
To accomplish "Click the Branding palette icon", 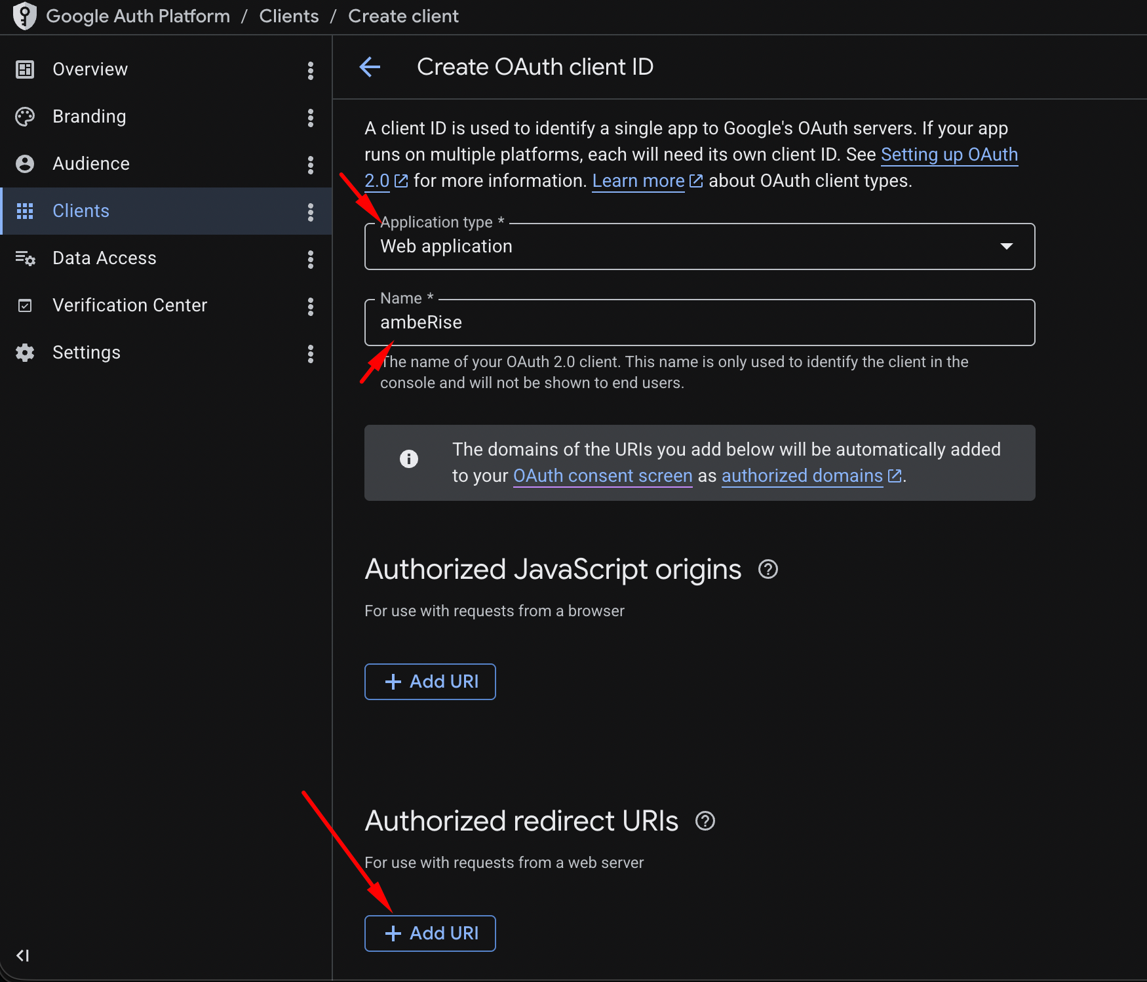I will tap(25, 117).
